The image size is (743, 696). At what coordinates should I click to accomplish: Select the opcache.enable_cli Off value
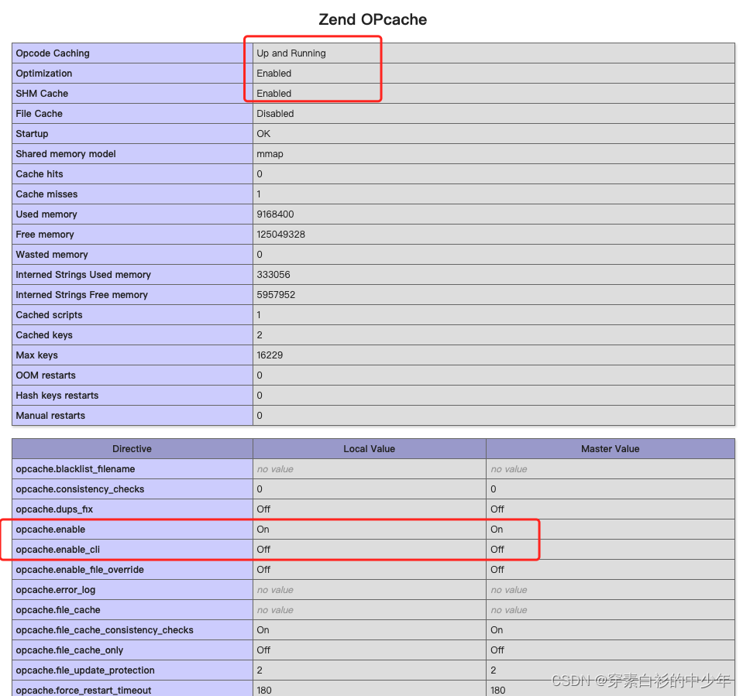pyautogui.click(x=266, y=549)
